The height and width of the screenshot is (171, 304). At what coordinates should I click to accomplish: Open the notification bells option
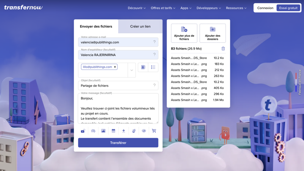pyautogui.click(x=93, y=131)
